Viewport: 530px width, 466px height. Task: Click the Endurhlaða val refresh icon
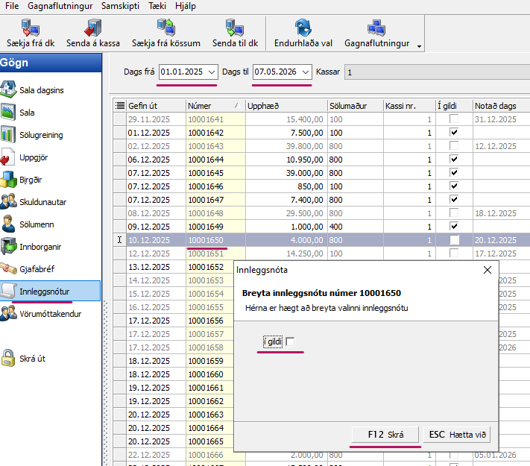[x=303, y=28]
